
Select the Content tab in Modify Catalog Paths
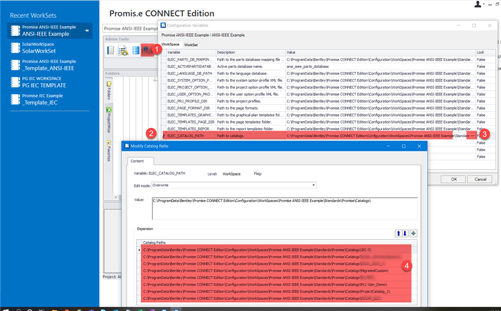137,161
